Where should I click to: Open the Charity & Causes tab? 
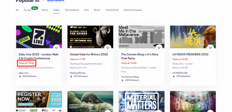point(133,10)
